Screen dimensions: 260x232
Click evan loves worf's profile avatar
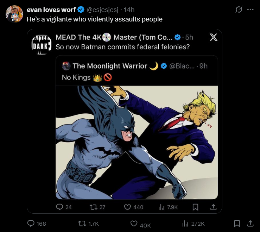pyautogui.click(x=14, y=14)
